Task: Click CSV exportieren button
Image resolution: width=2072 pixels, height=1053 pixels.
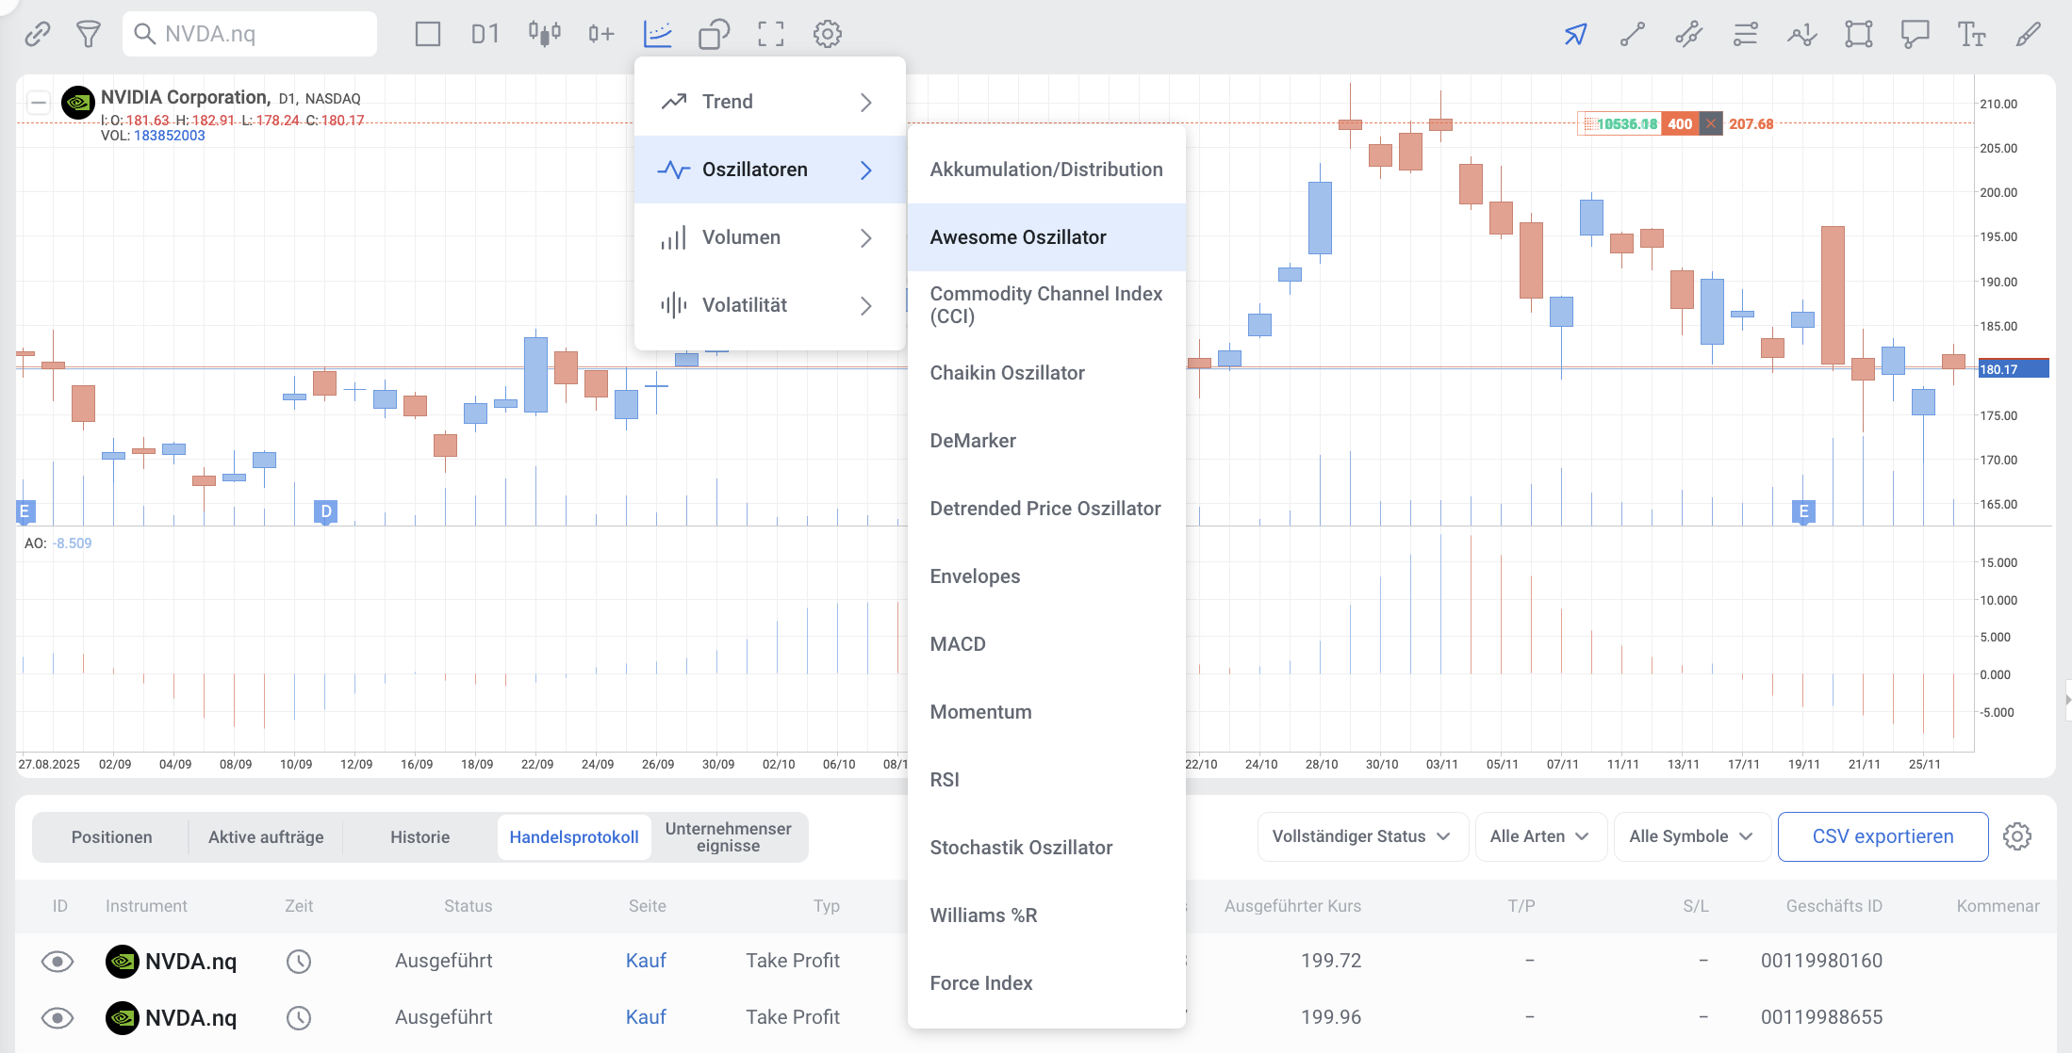Action: [x=1882, y=836]
